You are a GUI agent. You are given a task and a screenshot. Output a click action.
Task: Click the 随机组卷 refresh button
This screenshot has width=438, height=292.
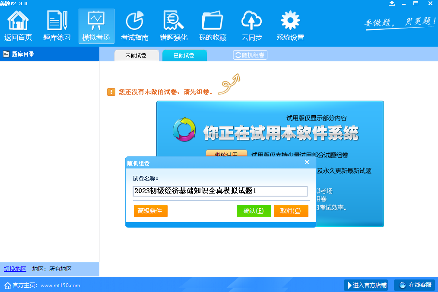pos(250,55)
